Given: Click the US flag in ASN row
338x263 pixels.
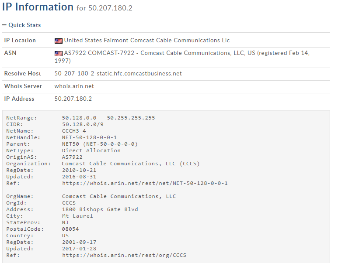Looking at the screenshot, I should coord(59,53).
